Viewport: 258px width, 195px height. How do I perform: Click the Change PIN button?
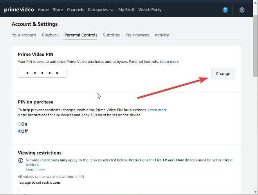[x=223, y=74]
